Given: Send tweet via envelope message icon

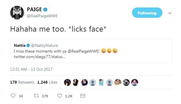Looking at the screenshot, I should (x=83, y=96).
